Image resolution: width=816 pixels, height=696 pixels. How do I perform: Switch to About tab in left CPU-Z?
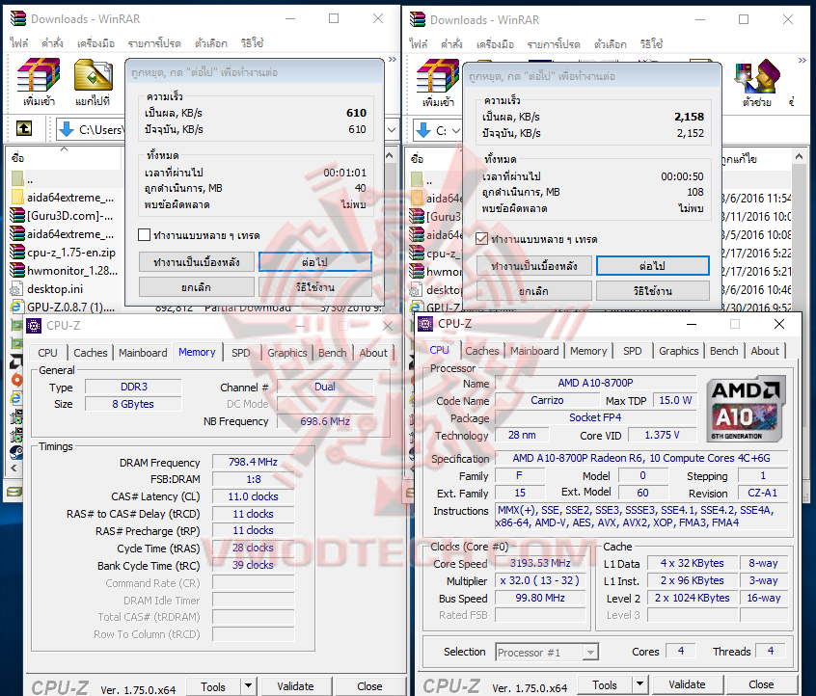click(x=373, y=353)
